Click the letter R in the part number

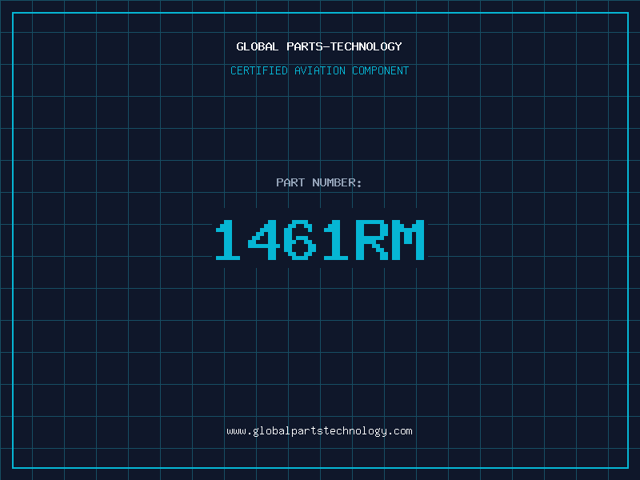pos(371,240)
